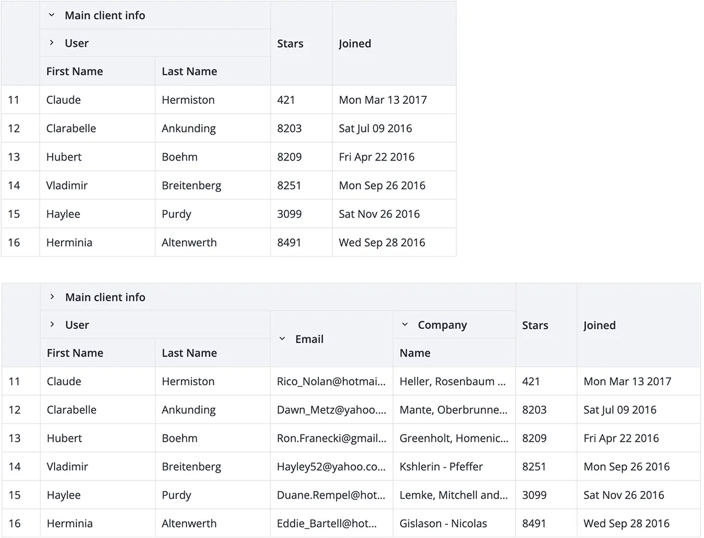Collapse the Company group chevron
The image size is (704, 538).
pos(404,325)
